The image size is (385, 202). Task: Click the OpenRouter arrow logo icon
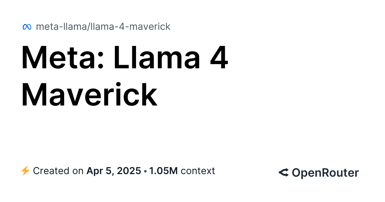284,173
